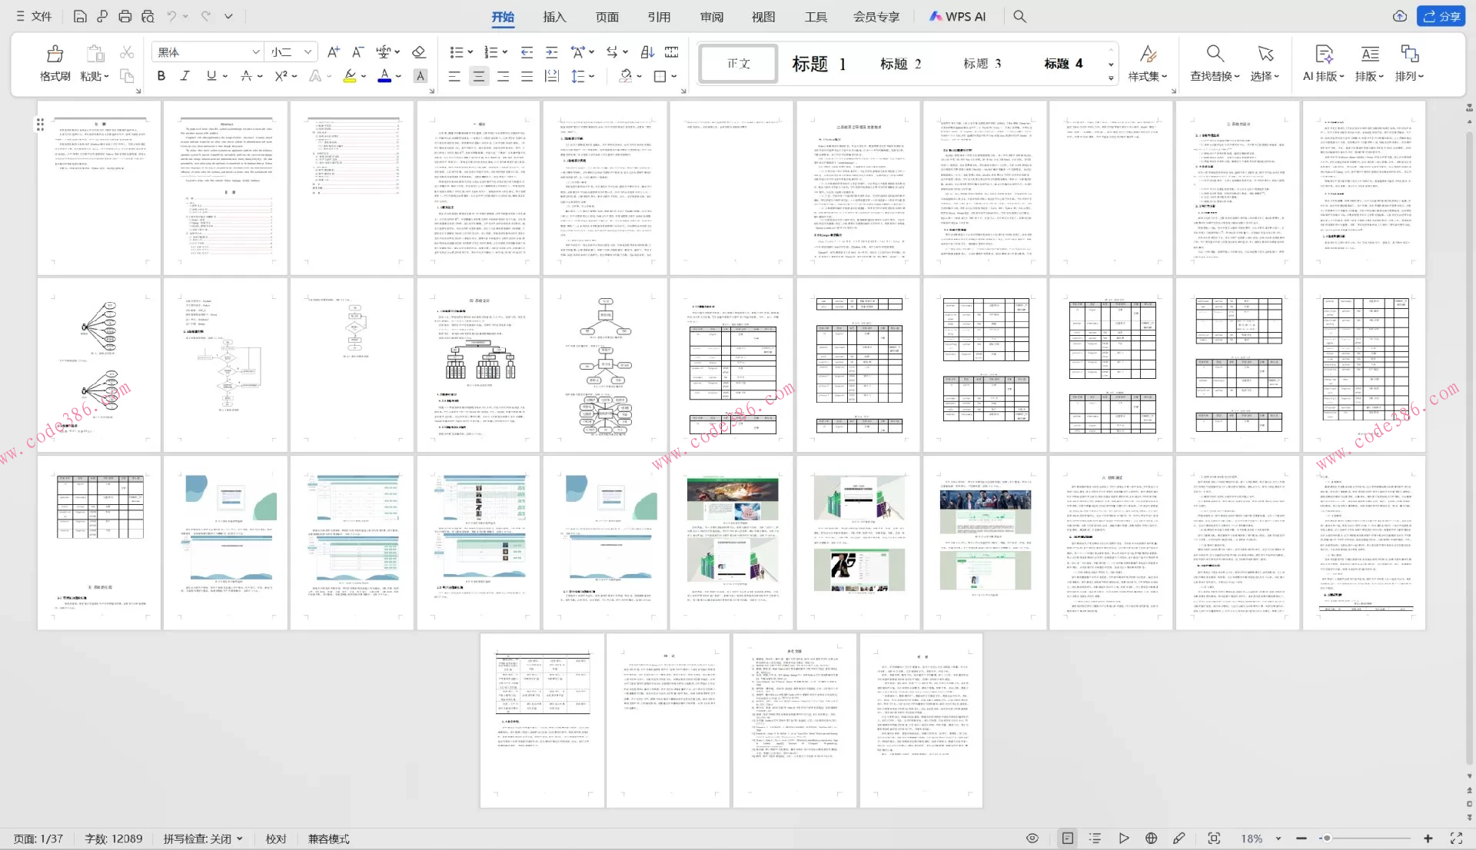Click the 分享 (Share) button
This screenshot has height=850, width=1476.
(x=1441, y=16)
